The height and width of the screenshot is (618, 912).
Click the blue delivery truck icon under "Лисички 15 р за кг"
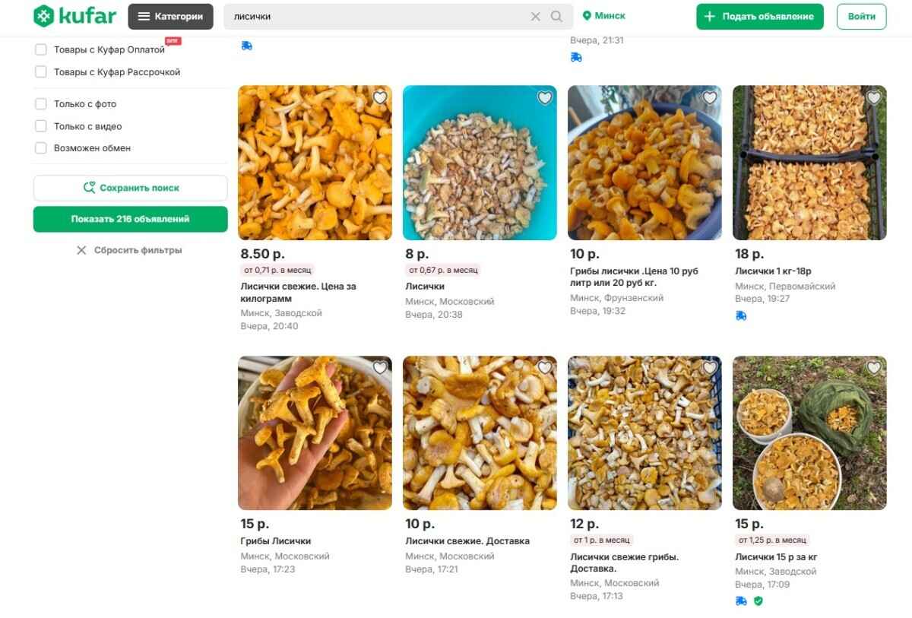click(739, 601)
